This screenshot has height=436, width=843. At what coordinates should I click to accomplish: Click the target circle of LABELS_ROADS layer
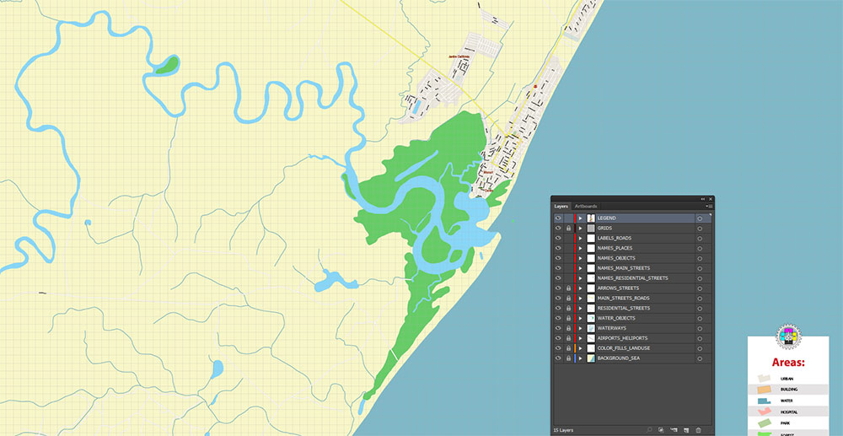point(700,239)
